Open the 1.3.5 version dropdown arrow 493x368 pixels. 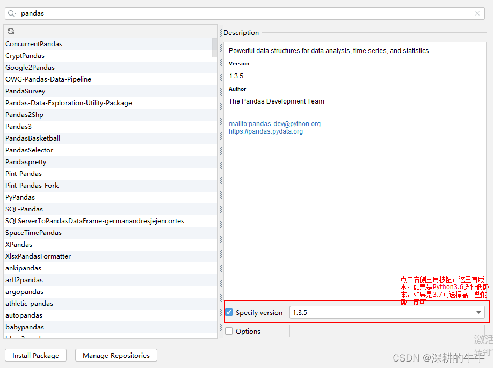(x=479, y=312)
